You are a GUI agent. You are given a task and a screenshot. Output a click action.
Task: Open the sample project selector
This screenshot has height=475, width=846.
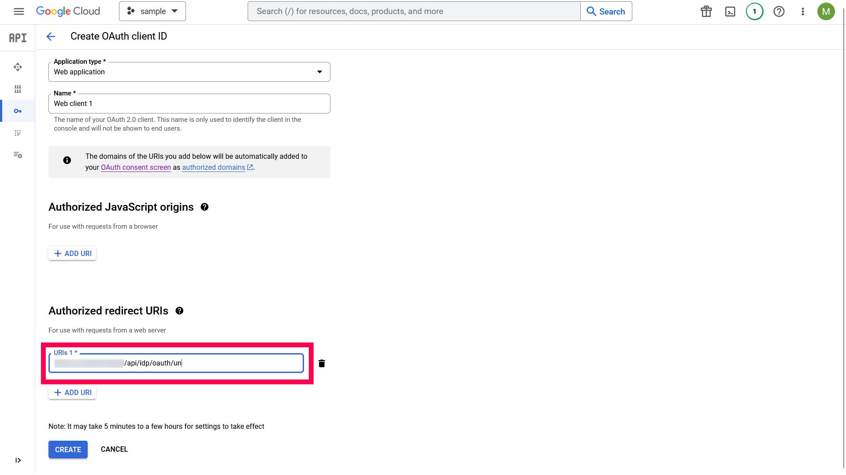[x=152, y=11]
